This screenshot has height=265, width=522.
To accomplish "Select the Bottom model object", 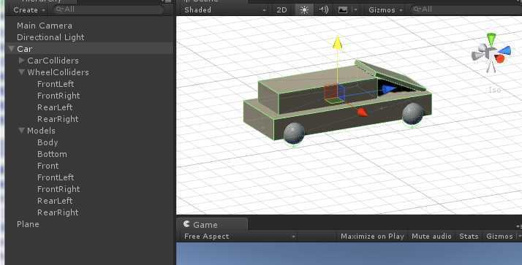I will 52,154.
